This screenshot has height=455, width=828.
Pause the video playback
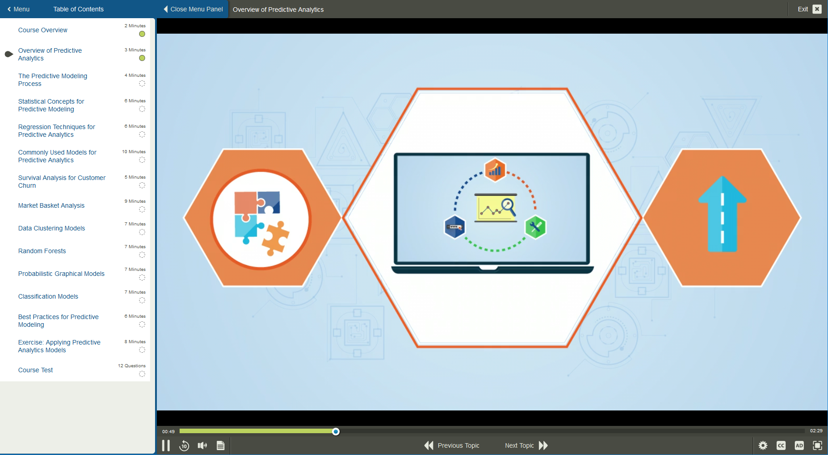tap(166, 445)
